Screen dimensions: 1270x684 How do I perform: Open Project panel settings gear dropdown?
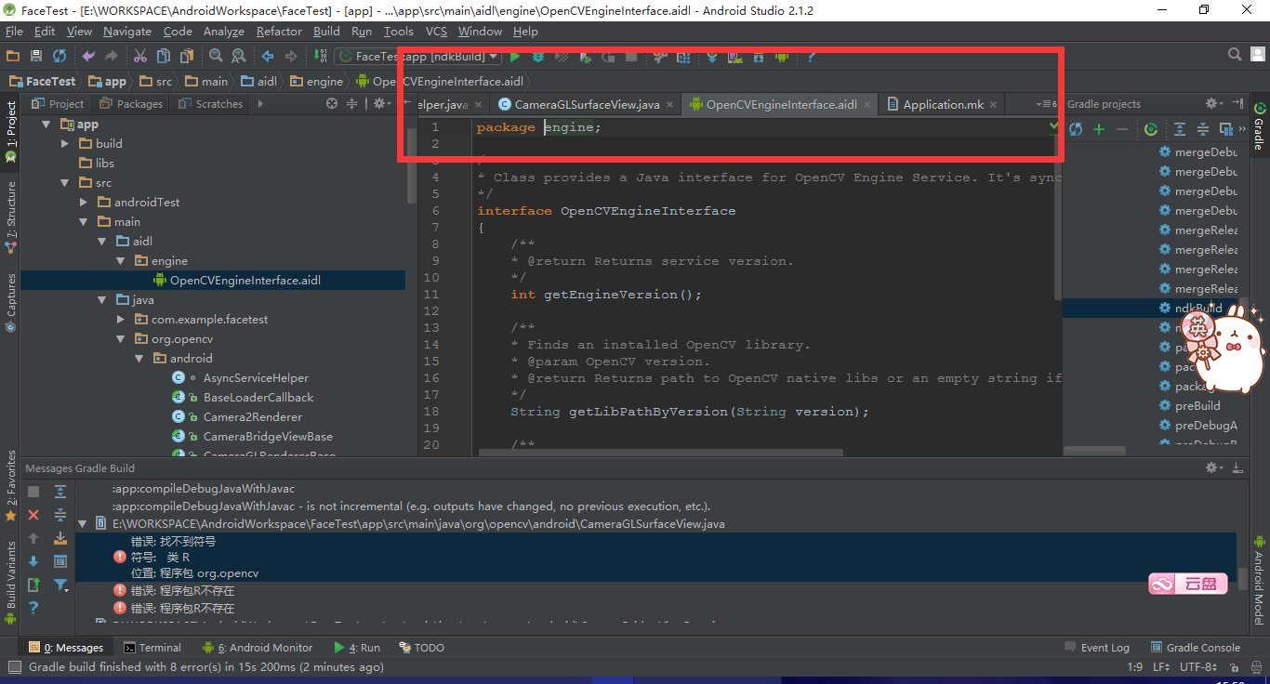tap(382, 104)
